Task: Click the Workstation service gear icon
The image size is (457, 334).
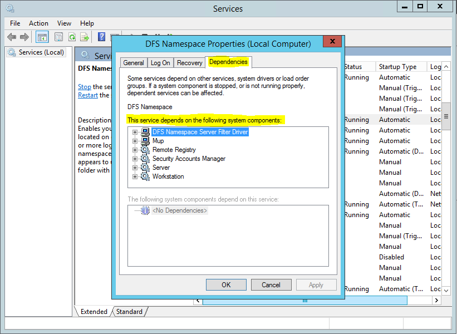Action: click(145, 176)
